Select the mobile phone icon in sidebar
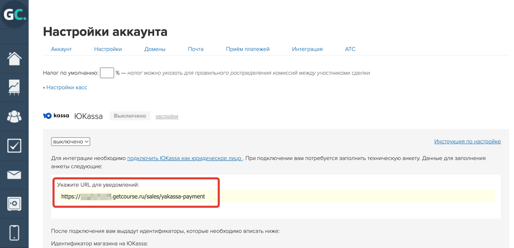The width and height of the screenshot is (514, 248). (x=14, y=232)
